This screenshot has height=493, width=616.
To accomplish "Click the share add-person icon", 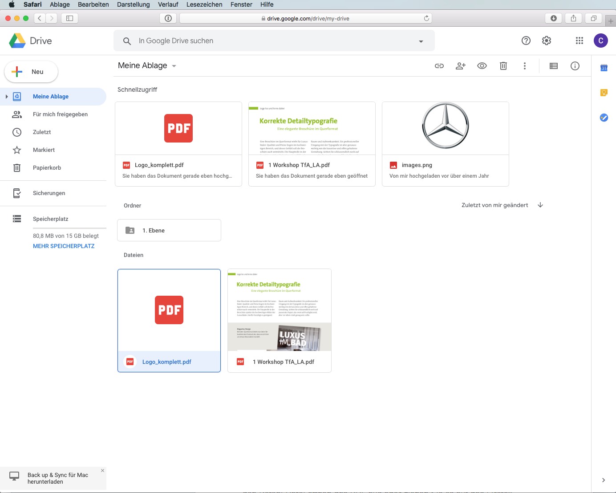I will 461,66.
